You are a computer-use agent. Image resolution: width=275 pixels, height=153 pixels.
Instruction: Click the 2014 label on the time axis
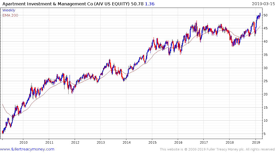click(127, 142)
